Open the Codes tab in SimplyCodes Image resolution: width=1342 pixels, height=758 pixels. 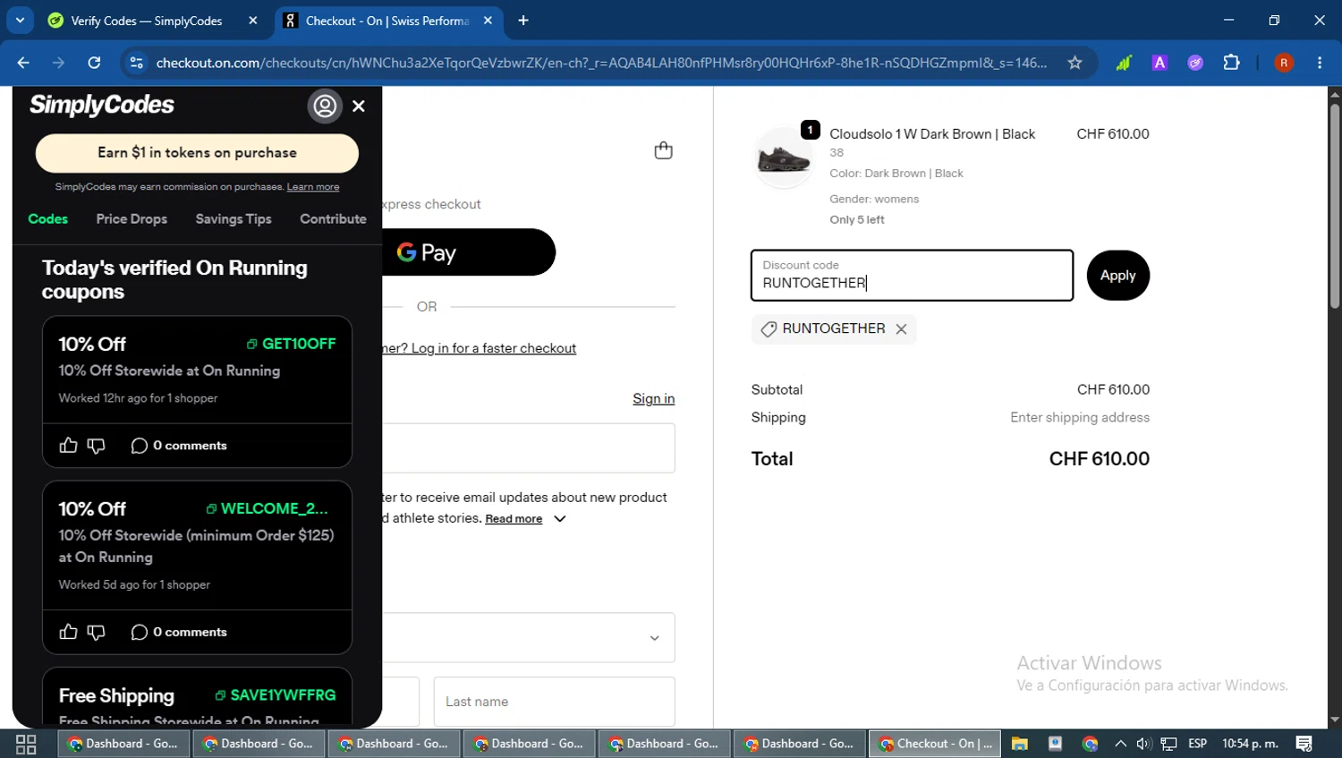(48, 219)
